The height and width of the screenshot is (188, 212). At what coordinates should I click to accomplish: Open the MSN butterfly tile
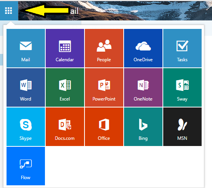pos(182,127)
